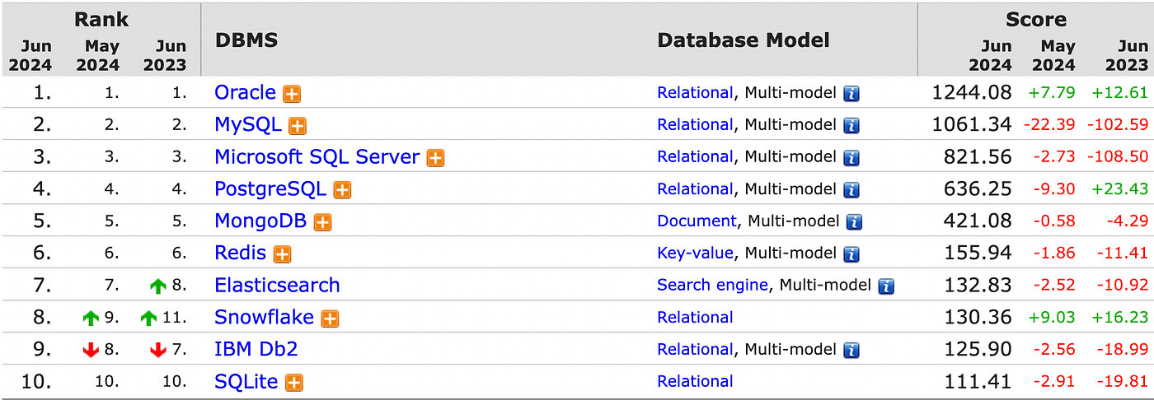
Task: Select SQLite score 111.41
Action: tap(978, 382)
